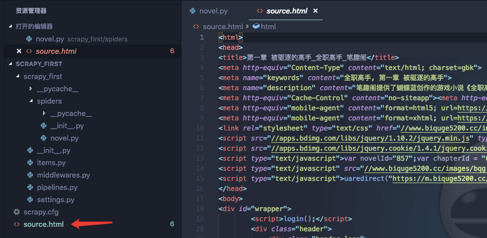487x238 pixels.
Task: Open items.py file
Action: pyautogui.click(x=51, y=162)
